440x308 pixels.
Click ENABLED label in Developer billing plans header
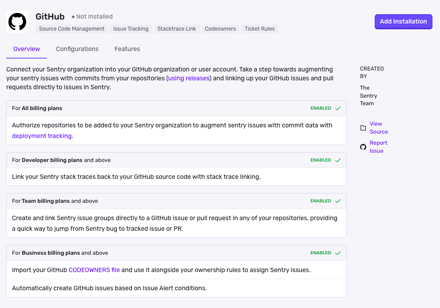point(321,160)
